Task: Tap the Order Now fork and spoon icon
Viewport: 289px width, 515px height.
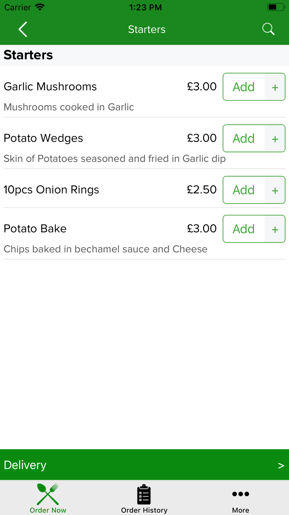Action: 48,494
